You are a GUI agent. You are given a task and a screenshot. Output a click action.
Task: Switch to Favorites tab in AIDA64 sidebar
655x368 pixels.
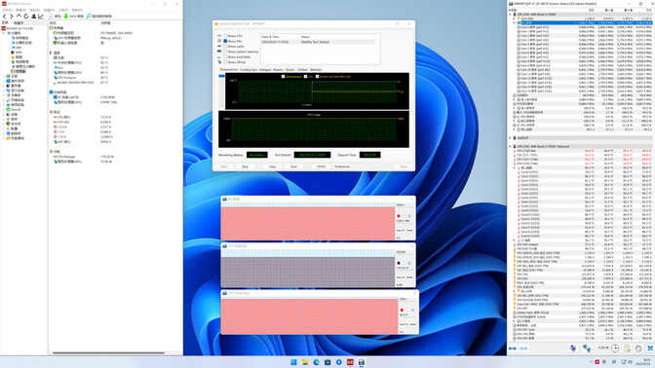pyautogui.click(x=19, y=22)
